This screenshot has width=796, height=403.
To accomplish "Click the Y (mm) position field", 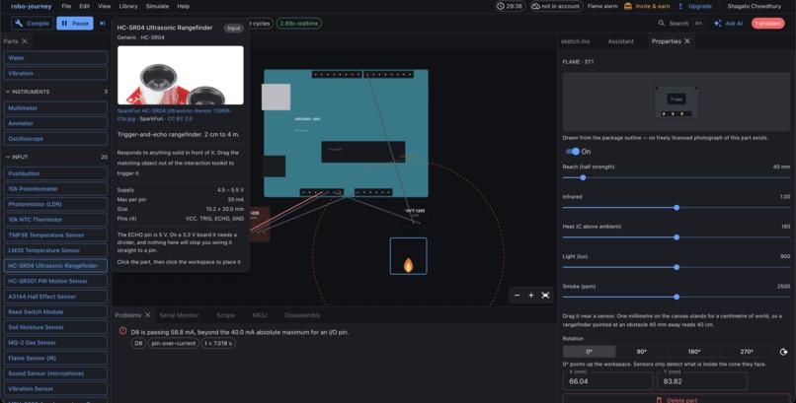I will coord(702,381).
